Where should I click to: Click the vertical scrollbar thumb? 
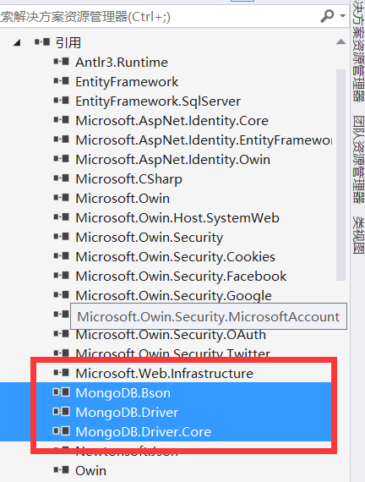(x=340, y=174)
